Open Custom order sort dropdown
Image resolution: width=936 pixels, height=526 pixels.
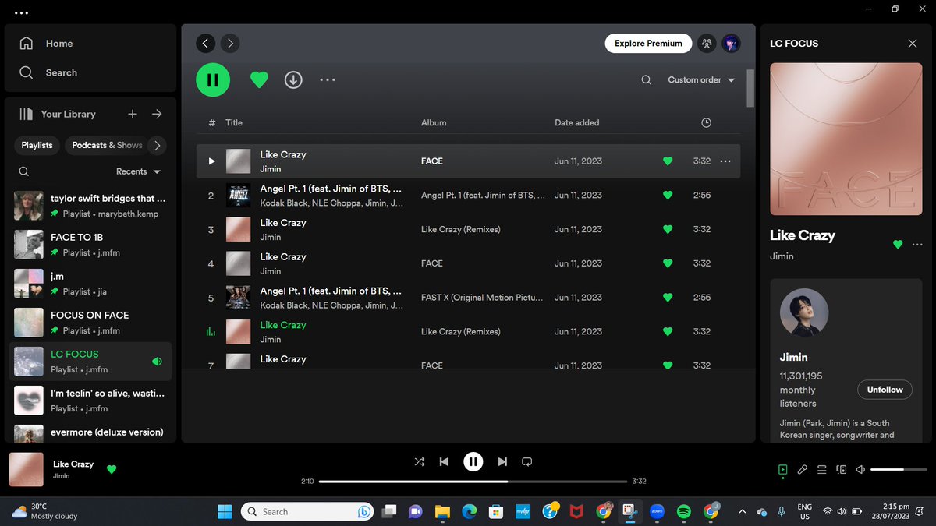coord(701,79)
